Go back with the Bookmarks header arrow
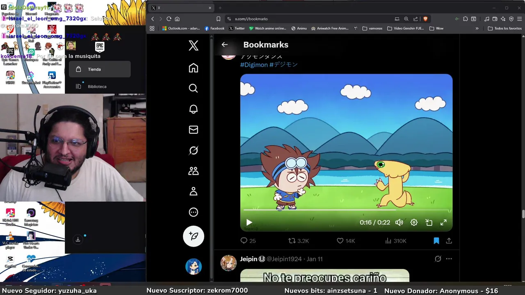The image size is (525, 295). (224, 45)
